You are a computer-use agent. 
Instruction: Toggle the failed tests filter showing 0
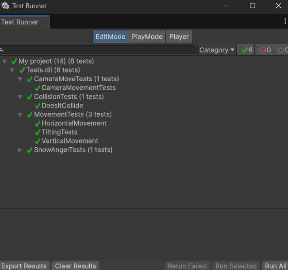pyautogui.click(x=264, y=50)
